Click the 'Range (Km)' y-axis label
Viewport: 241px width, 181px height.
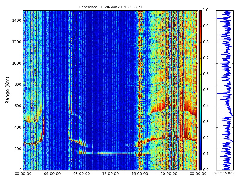[7, 90]
